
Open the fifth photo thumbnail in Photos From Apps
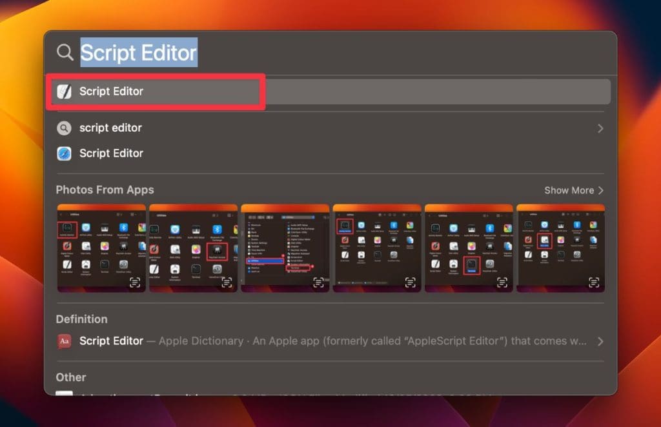469,248
